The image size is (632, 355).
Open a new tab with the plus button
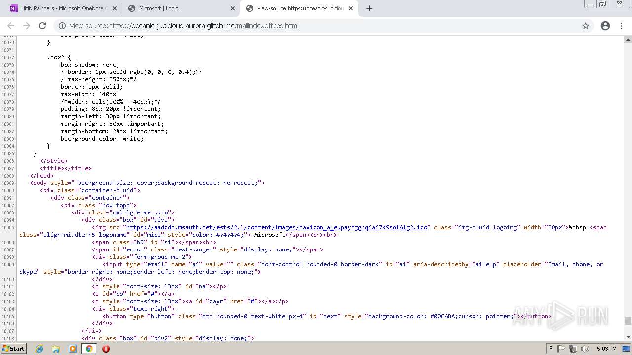[369, 8]
